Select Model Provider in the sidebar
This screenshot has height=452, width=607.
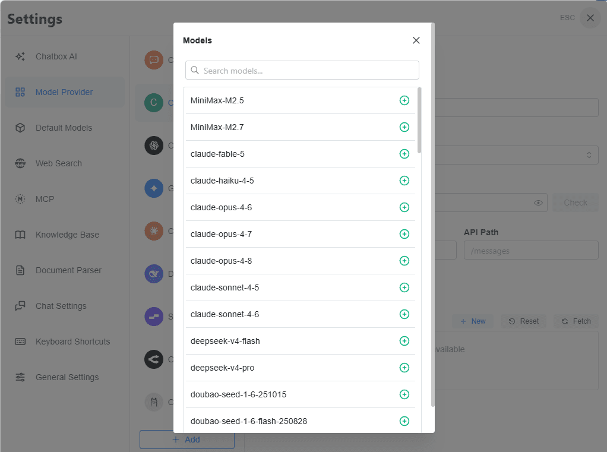click(x=65, y=92)
